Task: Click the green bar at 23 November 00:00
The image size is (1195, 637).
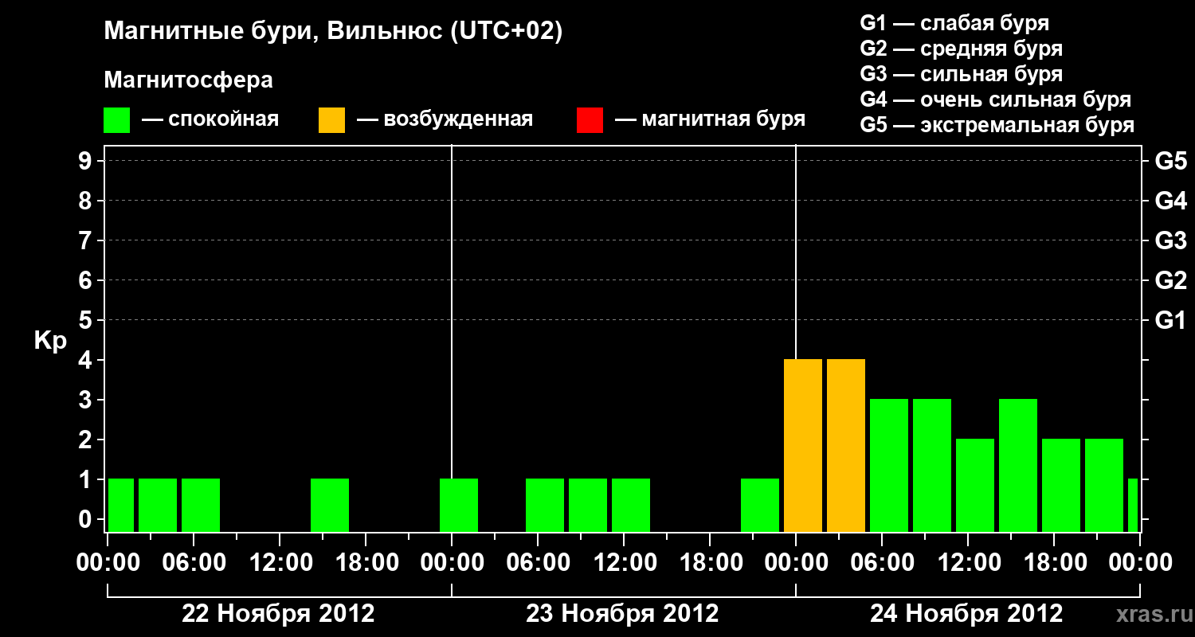Action: (x=459, y=505)
